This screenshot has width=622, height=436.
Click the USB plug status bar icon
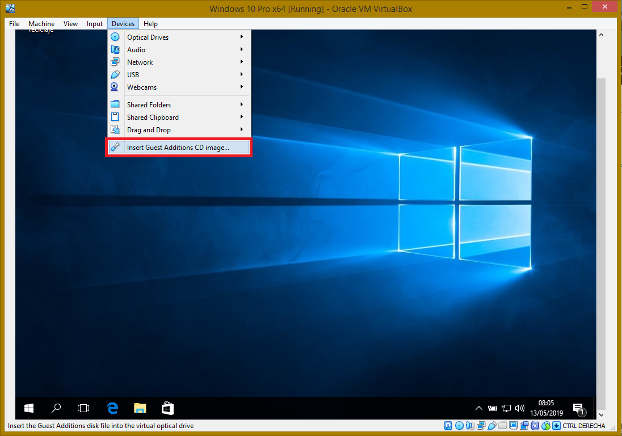[492, 426]
